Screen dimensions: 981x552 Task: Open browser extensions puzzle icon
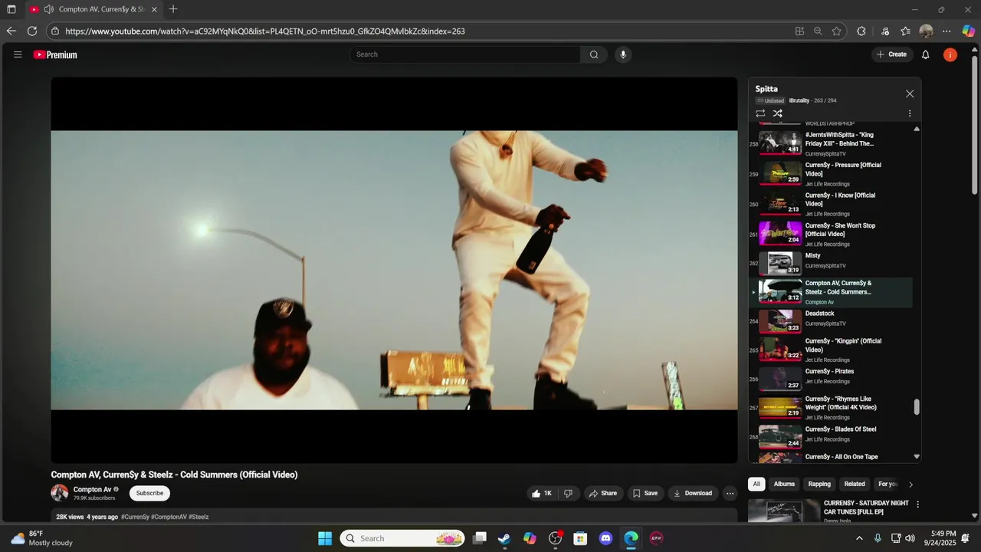tap(861, 31)
